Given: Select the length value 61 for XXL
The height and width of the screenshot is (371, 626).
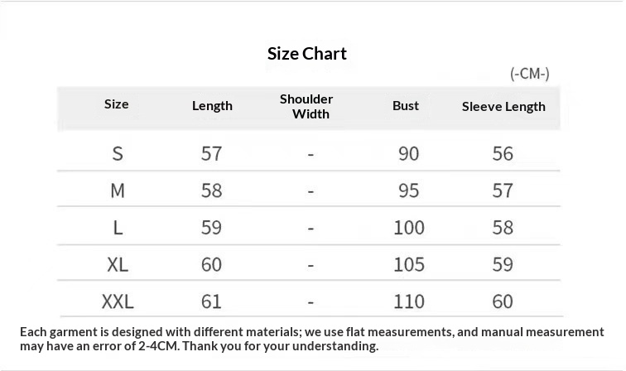Looking at the screenshot, I should pyautogui.click(x=211, y=301).
